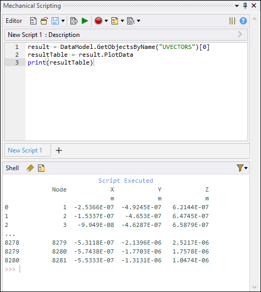Open the panel options menu arrow in title bar

pyautogui.click(x=237, y=6)
